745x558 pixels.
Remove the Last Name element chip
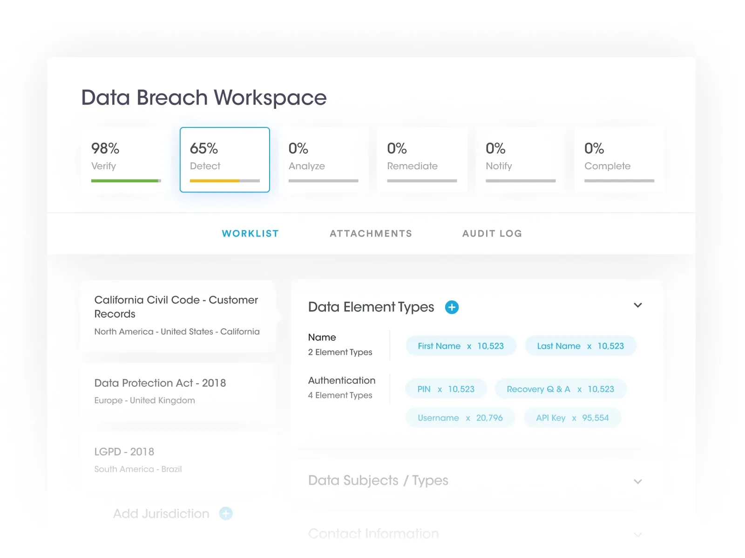pos(589,346)
